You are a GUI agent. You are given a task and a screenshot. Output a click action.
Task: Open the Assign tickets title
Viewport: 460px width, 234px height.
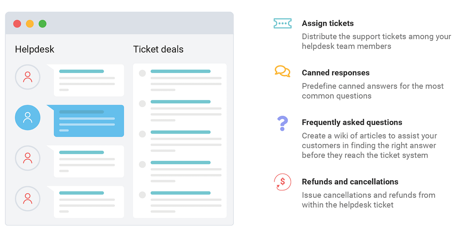click(327, 23)
